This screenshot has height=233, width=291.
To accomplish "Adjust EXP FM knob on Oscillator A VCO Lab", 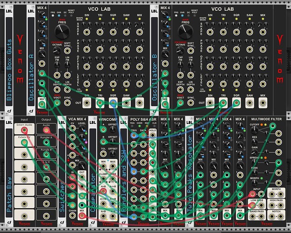I will pyautogui.click(x=57, y=65).
